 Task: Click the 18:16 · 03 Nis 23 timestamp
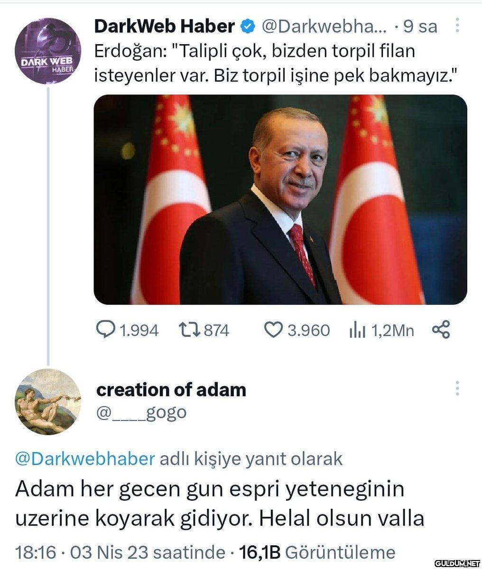(x=120, y=553)
